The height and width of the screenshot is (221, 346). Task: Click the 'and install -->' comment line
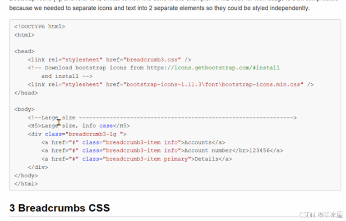[67, 76]
